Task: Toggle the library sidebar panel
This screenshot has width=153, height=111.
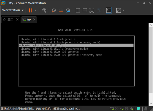Action: pos(78,10)
